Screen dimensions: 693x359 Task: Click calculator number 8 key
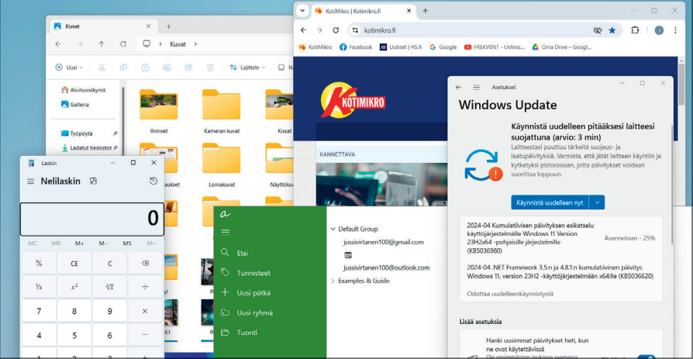click(x=74, y=311)
